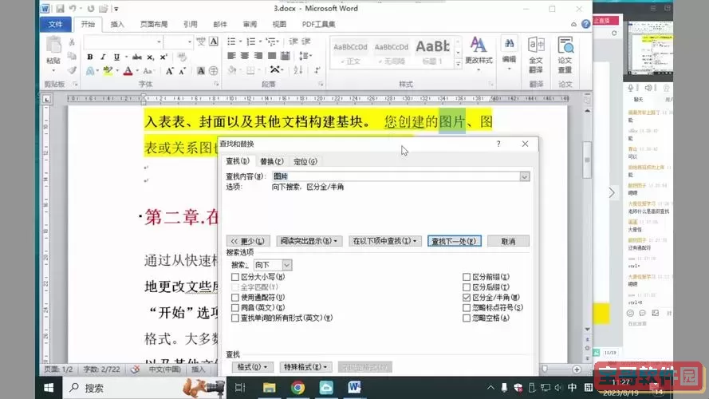
Task: Click the bullet list icon
Action: click(231, 41)
